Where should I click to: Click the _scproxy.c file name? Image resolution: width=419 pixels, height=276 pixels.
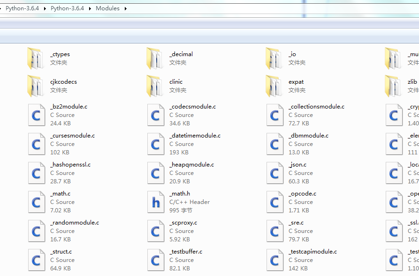tap(183, 223)
